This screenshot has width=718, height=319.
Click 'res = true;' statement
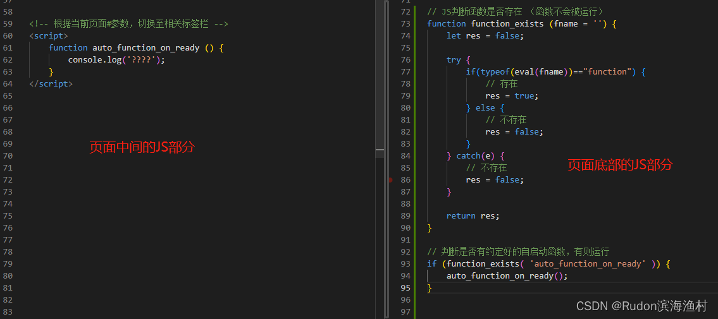click(x=512, y=96)
